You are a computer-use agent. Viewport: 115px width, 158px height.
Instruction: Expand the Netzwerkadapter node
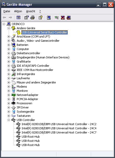point(9,95)
